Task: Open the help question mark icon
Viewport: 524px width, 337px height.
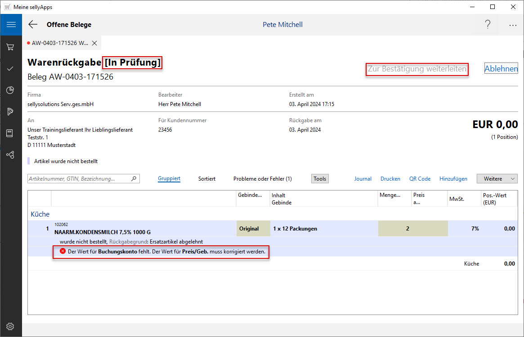Action: click(488, 25)
